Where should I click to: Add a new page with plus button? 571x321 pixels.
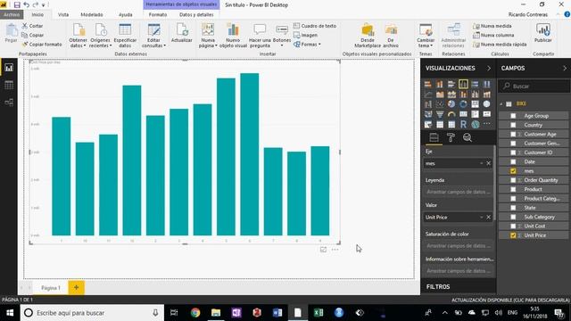coord(76,287)
